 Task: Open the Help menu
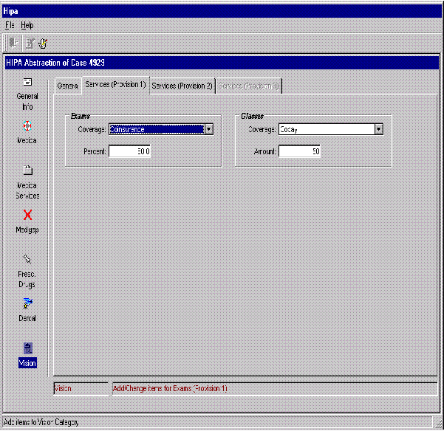pyautogui.click(x=27, y=25)
